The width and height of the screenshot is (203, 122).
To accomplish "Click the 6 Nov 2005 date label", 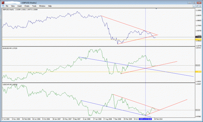I will pos(16,119).
